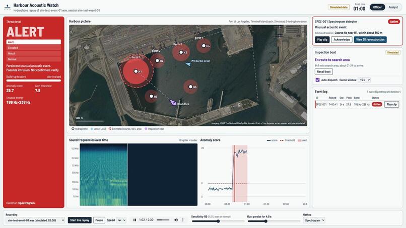The width and height of the screenshot is (406, 228).
Task: Select hydrophone H6 marker on the map
Action: pos(190,87)
